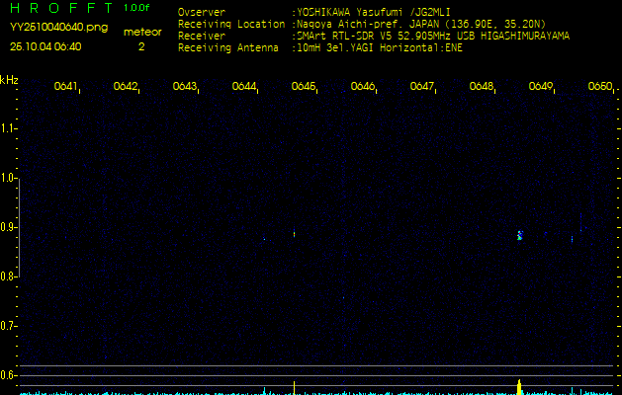Viewport: 622px width, 395px height.
Task: Click the HROFFT program title
Action: pyautogui.click(x=61, y=8)
